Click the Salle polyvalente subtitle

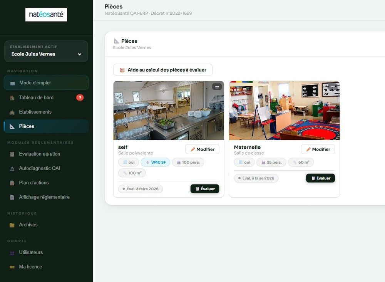(136, 153)
